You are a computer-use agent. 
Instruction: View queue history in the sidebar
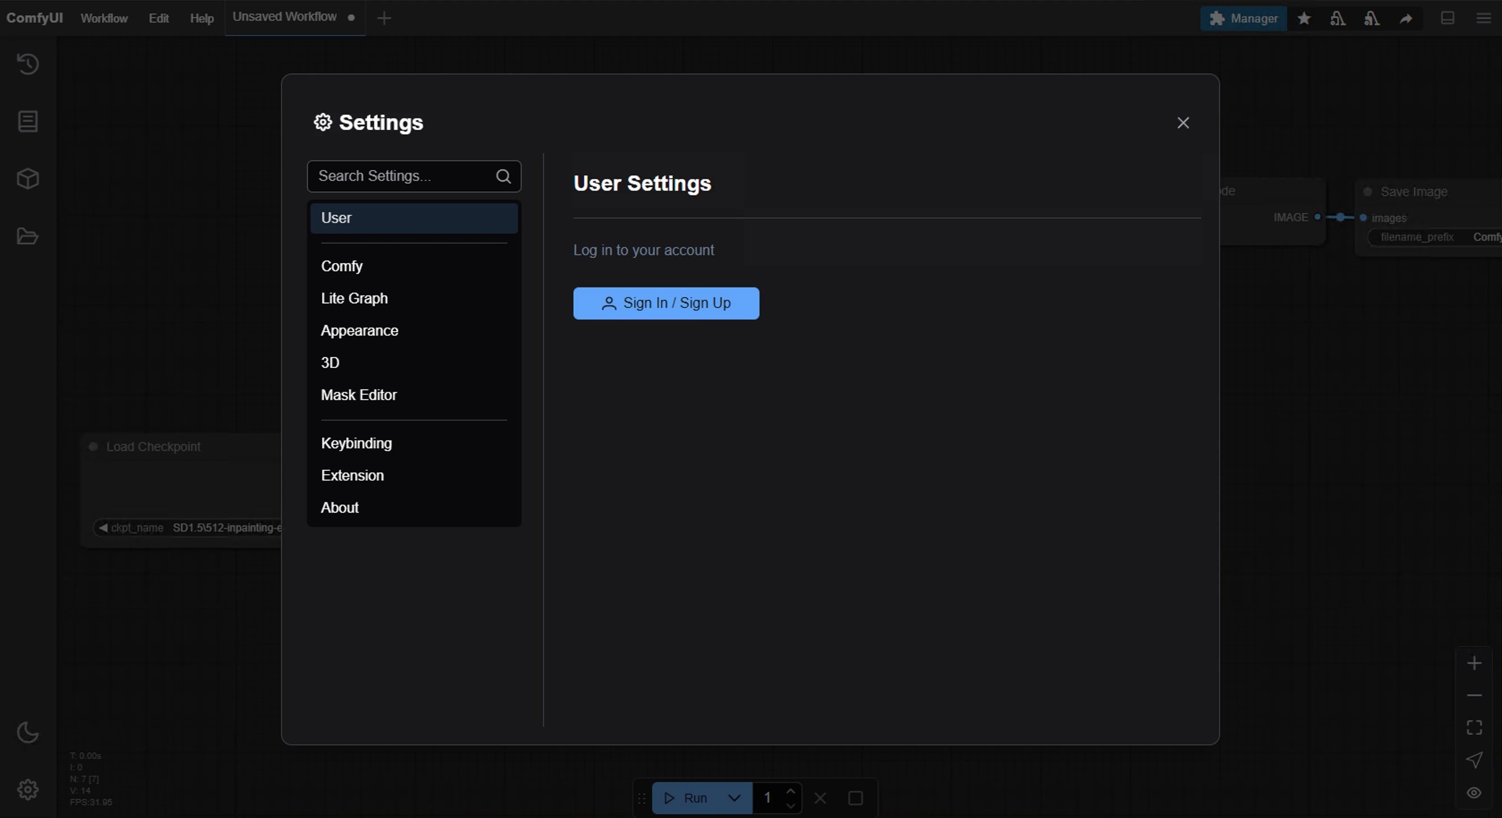pos(27,64)
